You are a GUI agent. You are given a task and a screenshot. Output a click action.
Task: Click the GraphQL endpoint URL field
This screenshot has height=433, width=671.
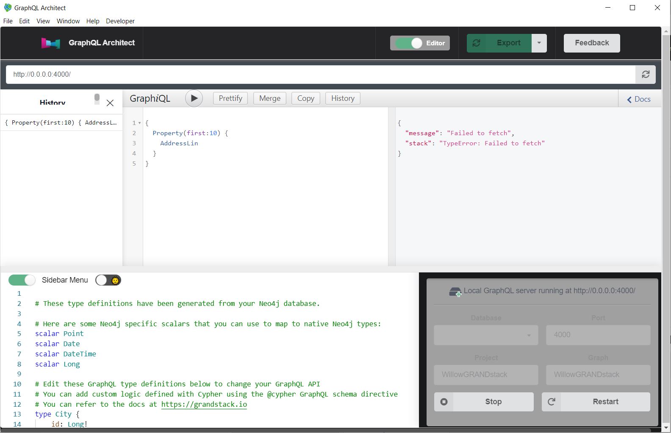pyautogui.click(x=321, y=75)
